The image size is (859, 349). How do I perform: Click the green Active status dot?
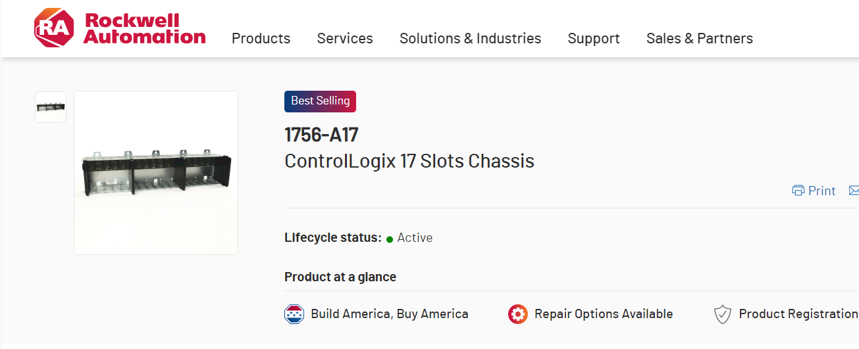pyautogui.click(x=390, y=239)
